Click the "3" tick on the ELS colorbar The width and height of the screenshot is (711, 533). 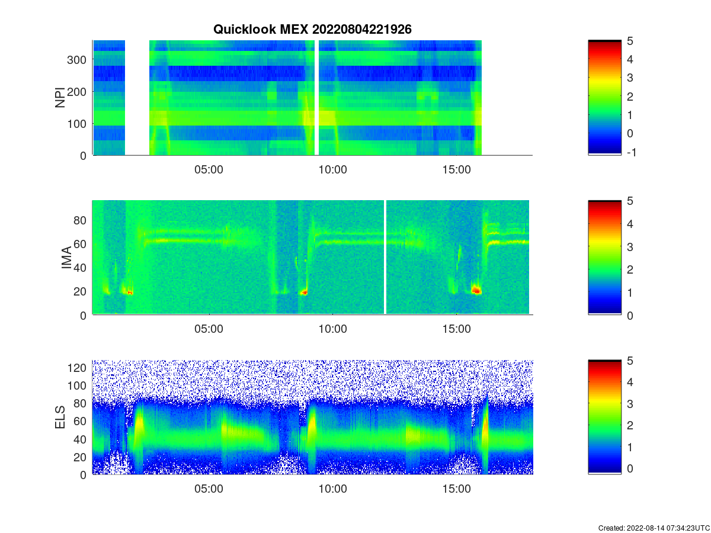[630, 404]
